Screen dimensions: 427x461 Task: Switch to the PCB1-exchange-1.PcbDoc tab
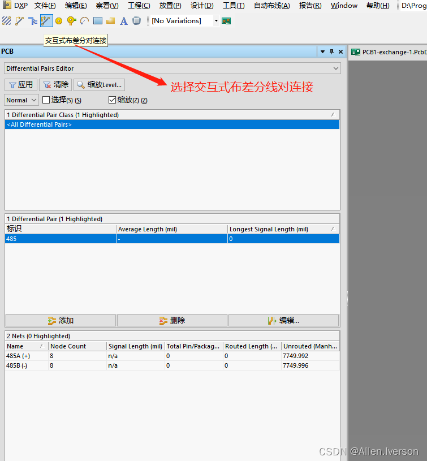[389, 52]
